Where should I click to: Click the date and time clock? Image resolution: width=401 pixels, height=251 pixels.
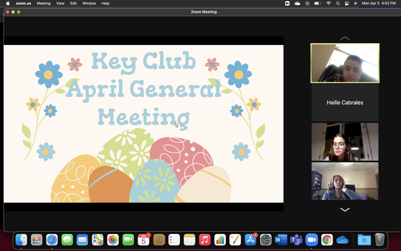click(379, 3)
